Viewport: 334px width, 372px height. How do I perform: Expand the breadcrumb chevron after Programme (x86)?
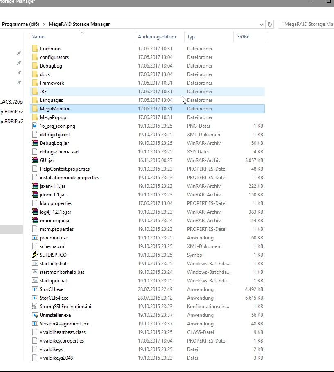coord(44,24)
